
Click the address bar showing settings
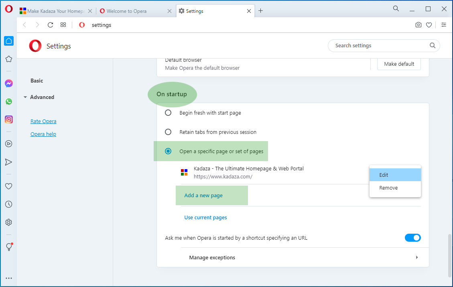coord(102,25)
